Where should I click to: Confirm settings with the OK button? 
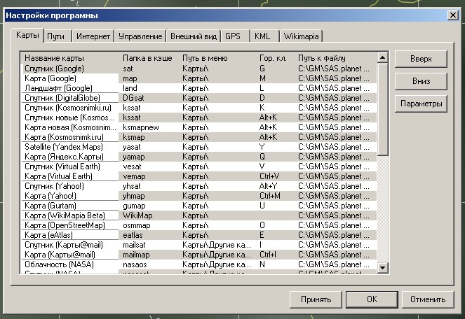pos(371,299)
